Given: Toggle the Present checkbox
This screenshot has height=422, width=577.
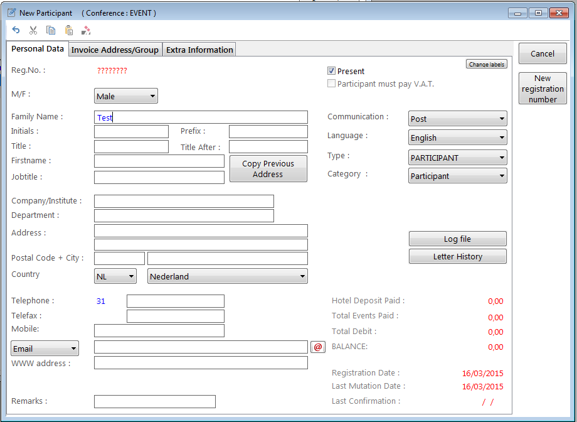Looking at the screenshot, I should pyautogui.click(x=332, y=71).
